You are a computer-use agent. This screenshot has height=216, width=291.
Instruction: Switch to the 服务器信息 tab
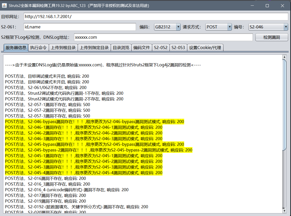pos(16,48)
